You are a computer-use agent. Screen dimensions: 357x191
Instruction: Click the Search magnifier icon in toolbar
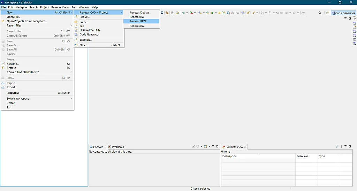coord(320,13)
